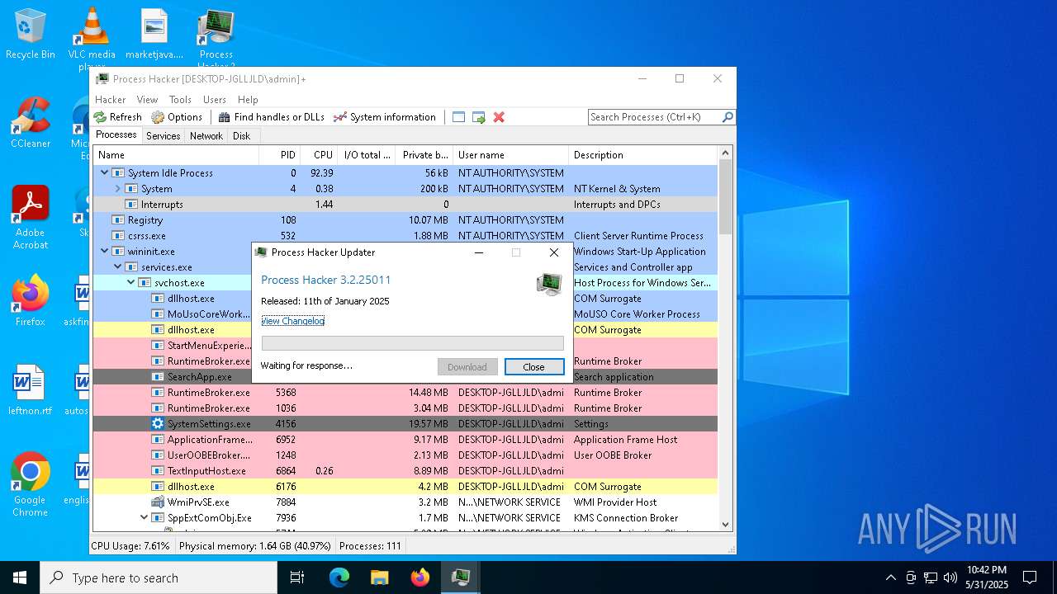Viewport: 1057px width, 594px height.
Task: Click the Close button in updater
Action: [534, 367]
